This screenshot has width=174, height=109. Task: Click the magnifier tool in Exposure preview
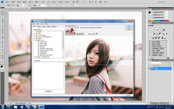pyautogui.click(x=83, y=34)
